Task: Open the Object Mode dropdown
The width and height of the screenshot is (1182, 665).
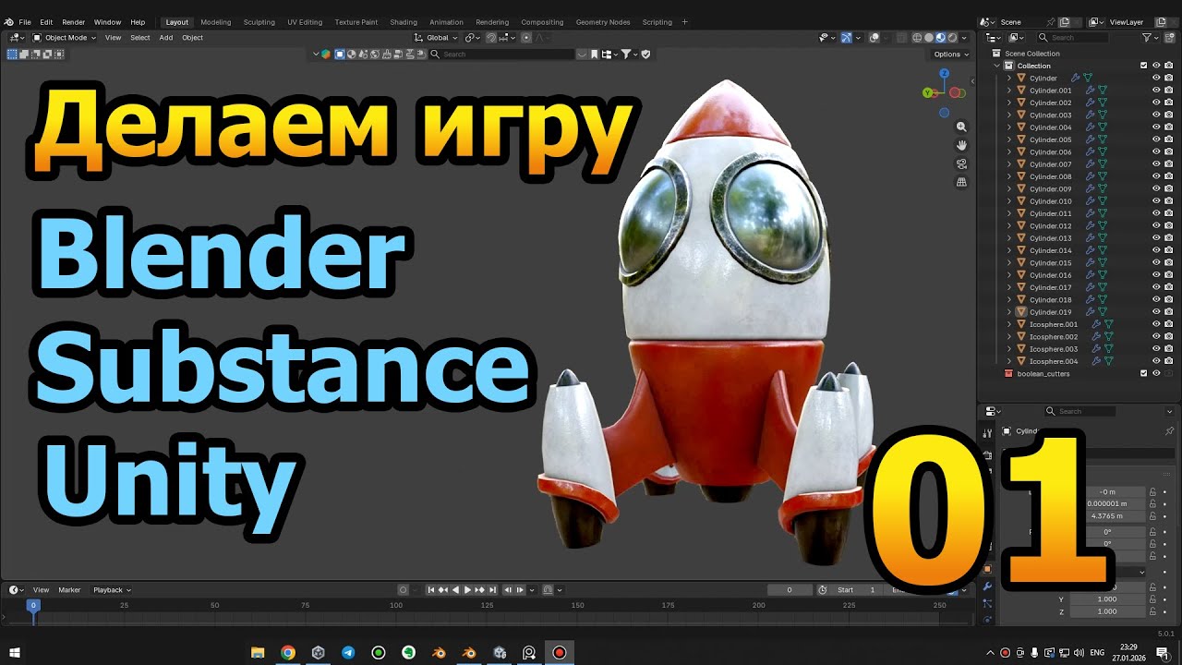Action: pyautogui.click(x=65, y=38)
